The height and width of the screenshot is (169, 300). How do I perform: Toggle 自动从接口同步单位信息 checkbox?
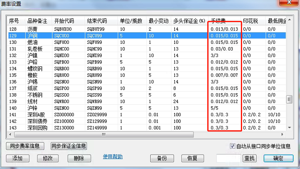click(x=232, y=146)
